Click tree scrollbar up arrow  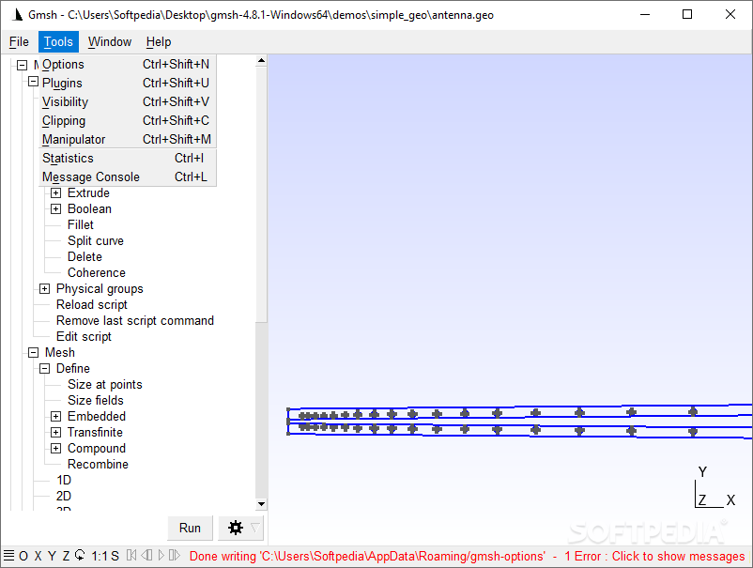[261, 60]
